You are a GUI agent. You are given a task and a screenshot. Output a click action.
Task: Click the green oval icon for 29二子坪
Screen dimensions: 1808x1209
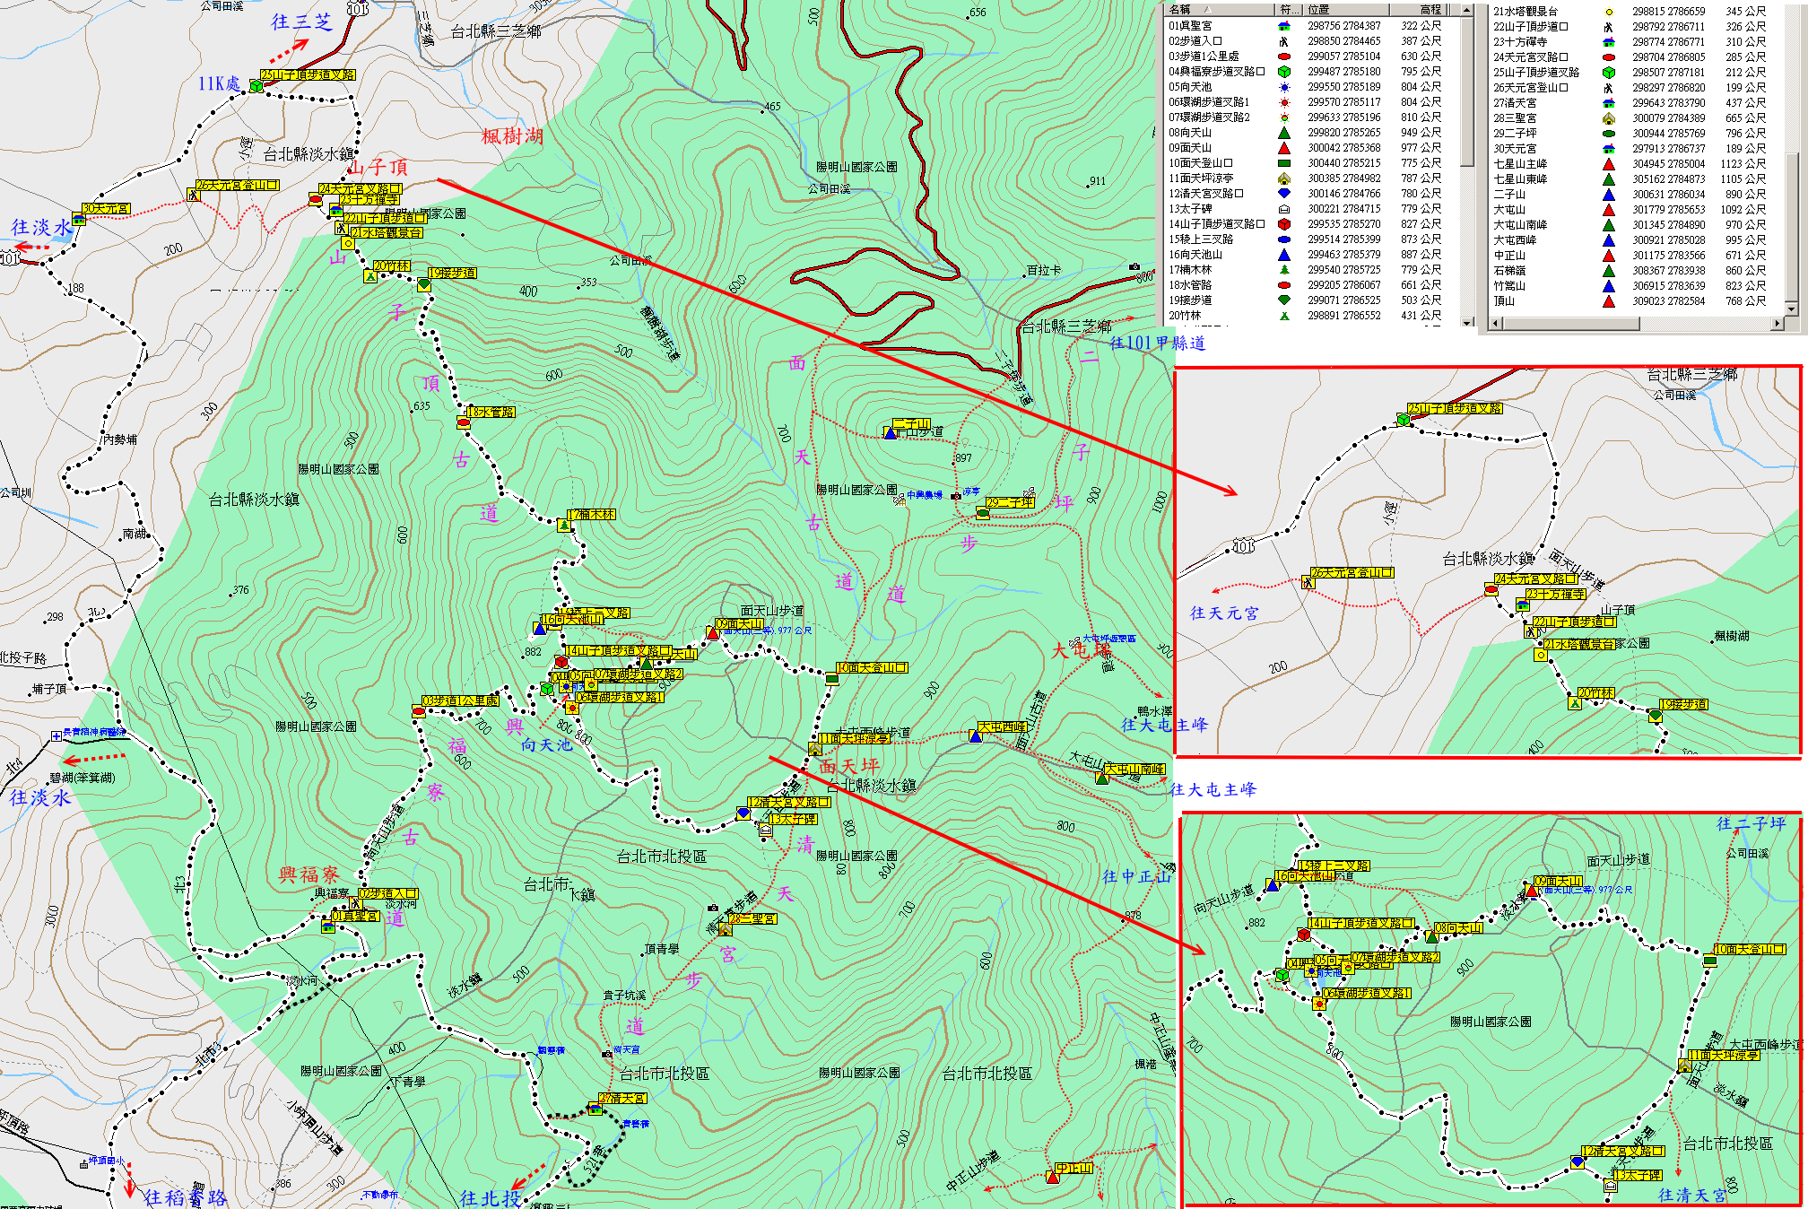pos(1609,134)
